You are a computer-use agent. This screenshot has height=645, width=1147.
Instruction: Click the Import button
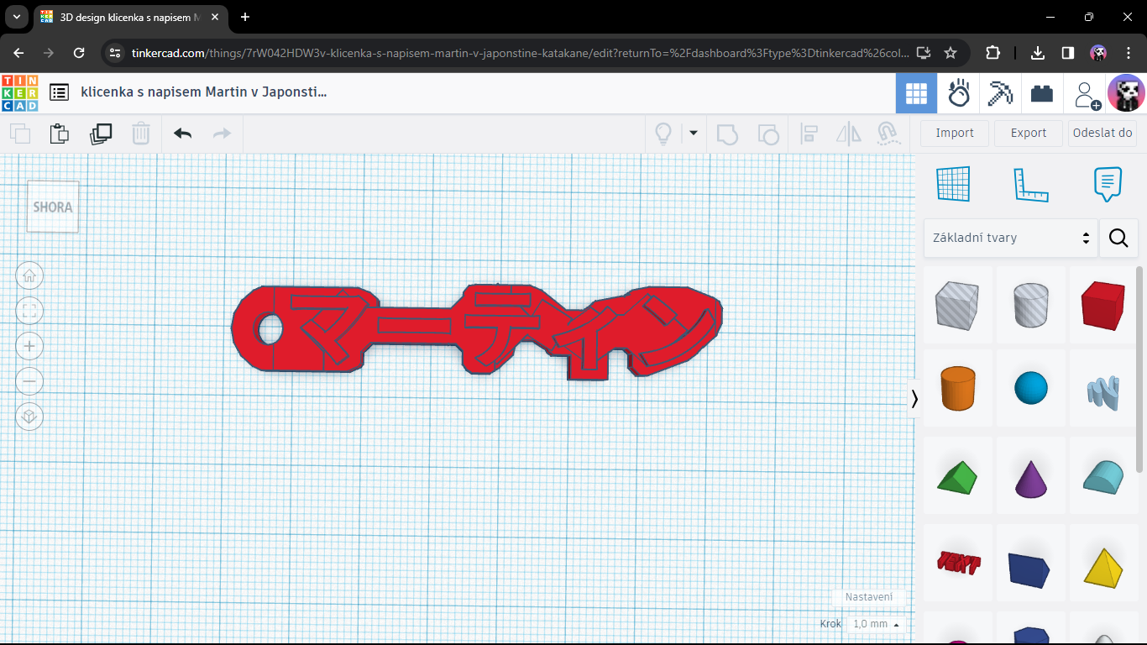pyautogui.click(x=955, y=133)
